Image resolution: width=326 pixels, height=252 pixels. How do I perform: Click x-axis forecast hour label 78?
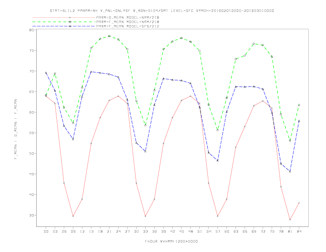(x=281, y=231)
